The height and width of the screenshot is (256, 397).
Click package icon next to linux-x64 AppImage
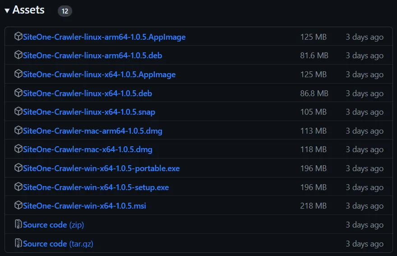pos(18,74)
